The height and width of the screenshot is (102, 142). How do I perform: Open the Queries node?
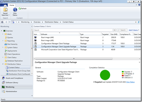point(9,37)
